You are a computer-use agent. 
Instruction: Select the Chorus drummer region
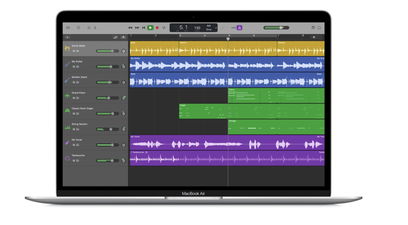[301, 48]
